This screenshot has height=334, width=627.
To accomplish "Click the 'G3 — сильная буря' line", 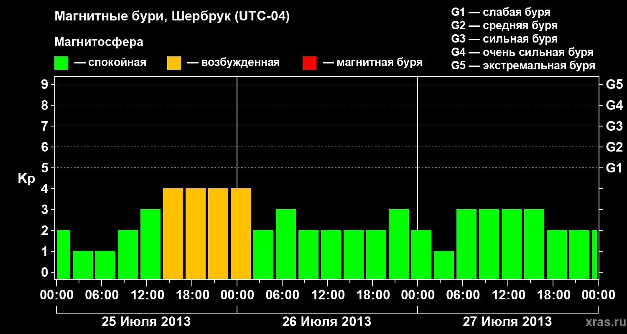I will (x=504, y=39).
